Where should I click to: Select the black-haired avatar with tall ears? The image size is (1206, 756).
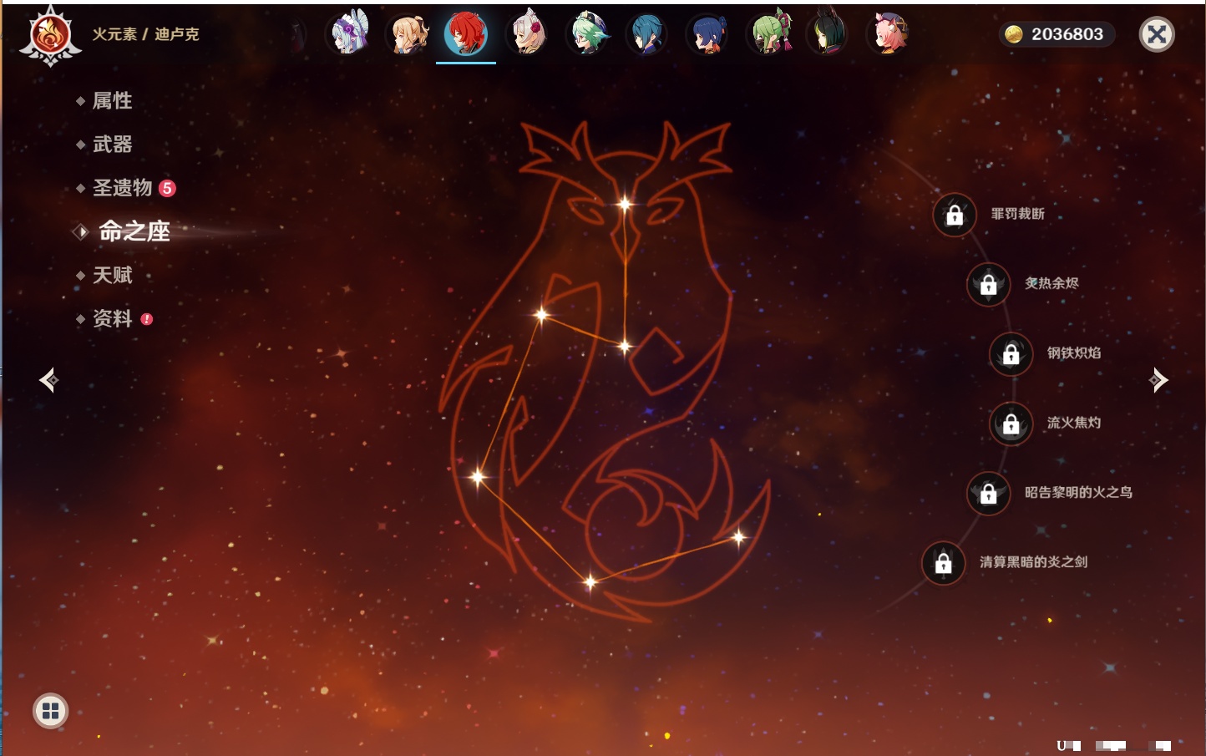tap(827, 33)
